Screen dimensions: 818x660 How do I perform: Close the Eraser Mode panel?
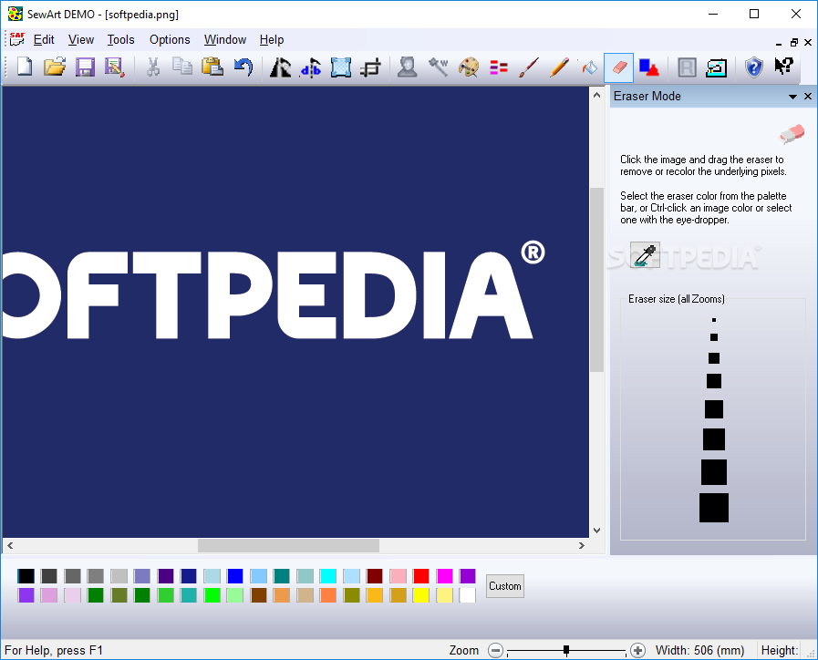click(x=808, y=96)
